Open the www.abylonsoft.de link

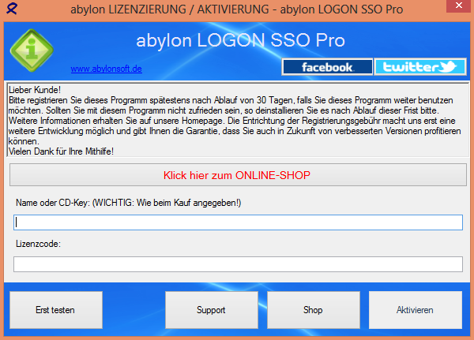(x=107, y=69)
